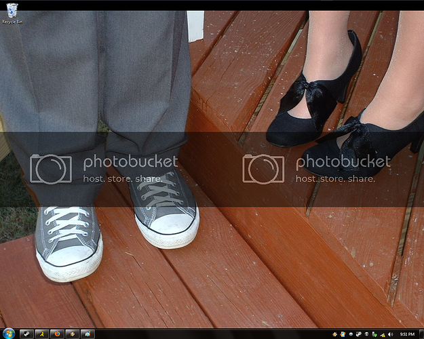Open the network warning tray icon
This screenshot has width=424, height=339.
(x=383, y=334)
